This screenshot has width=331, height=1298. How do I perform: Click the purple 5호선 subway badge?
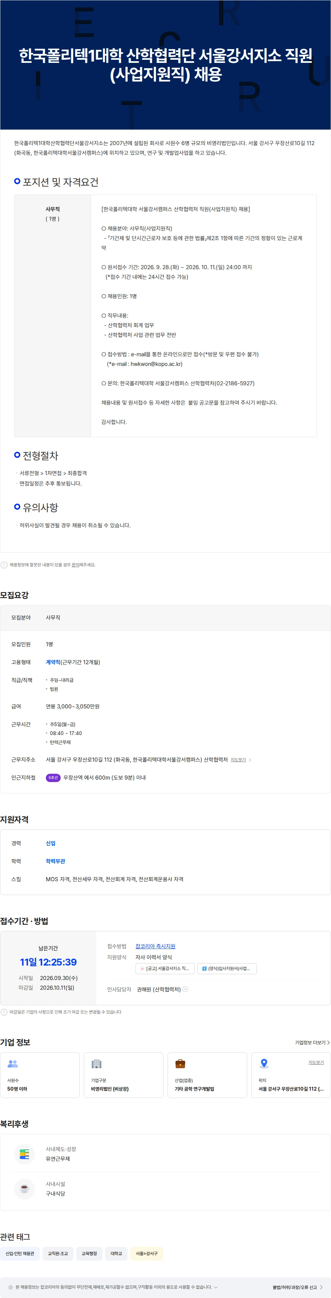53,778
